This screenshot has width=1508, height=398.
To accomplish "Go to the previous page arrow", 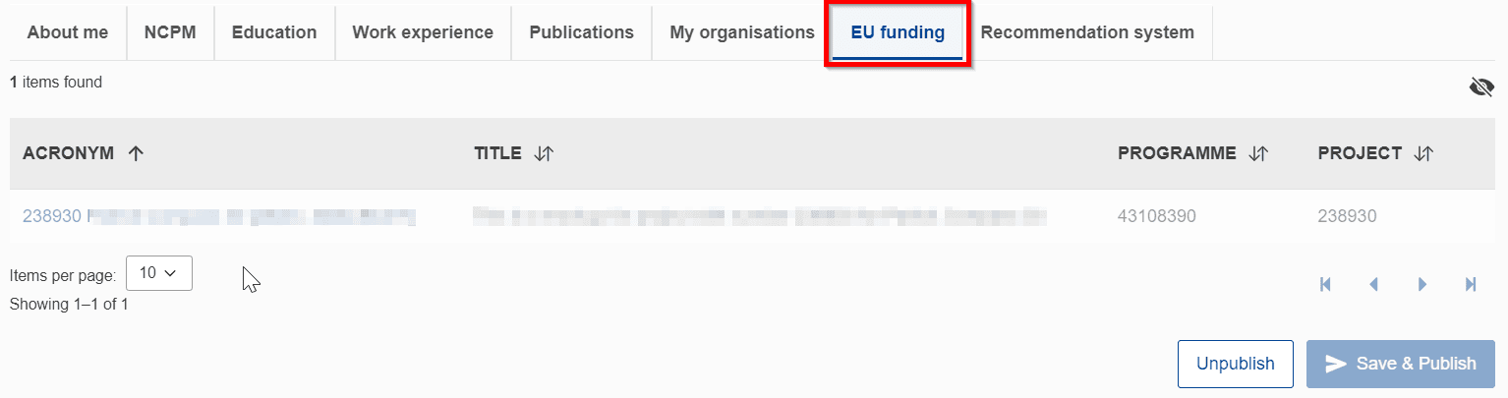I will [x=1374, y=284].
